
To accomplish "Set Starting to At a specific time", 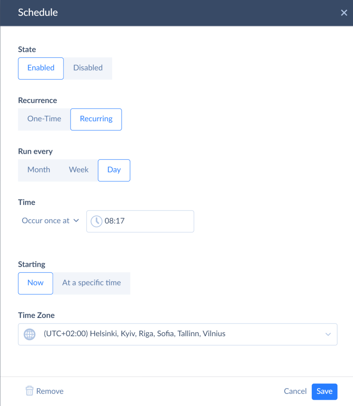I will [92, 283].
